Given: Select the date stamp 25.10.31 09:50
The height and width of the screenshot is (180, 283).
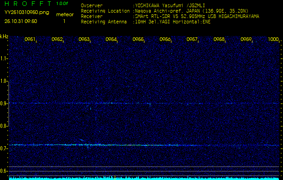Looking at the screenshot, I should 21,21.
